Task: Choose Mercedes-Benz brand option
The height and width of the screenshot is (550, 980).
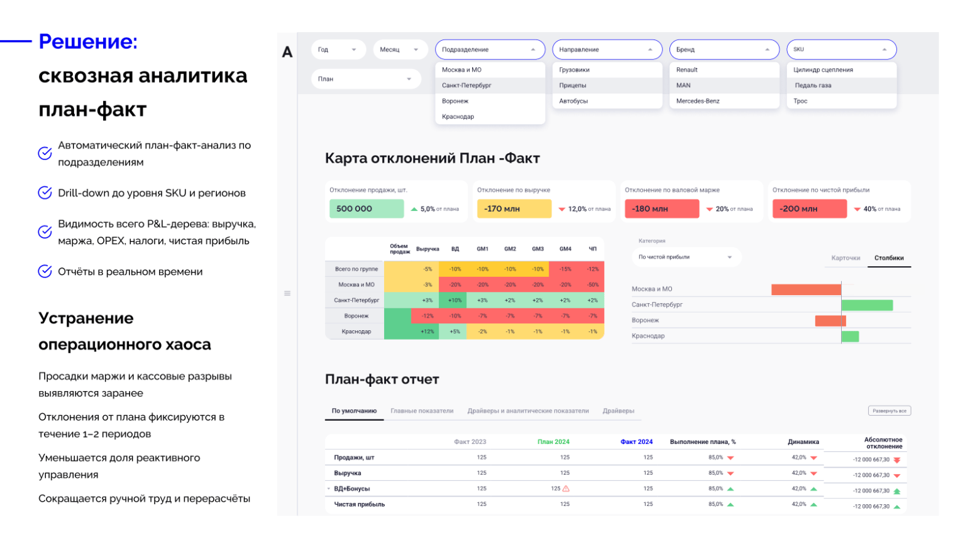Action: (x=724, y=101)
